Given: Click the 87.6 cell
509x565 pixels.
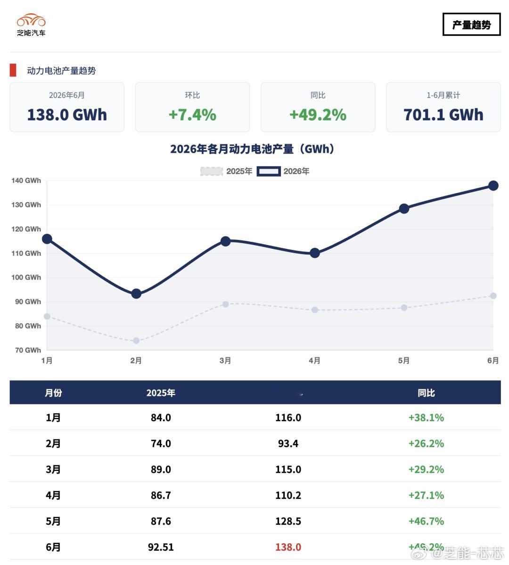Looking at the screenshot, I should coord(161,521).
